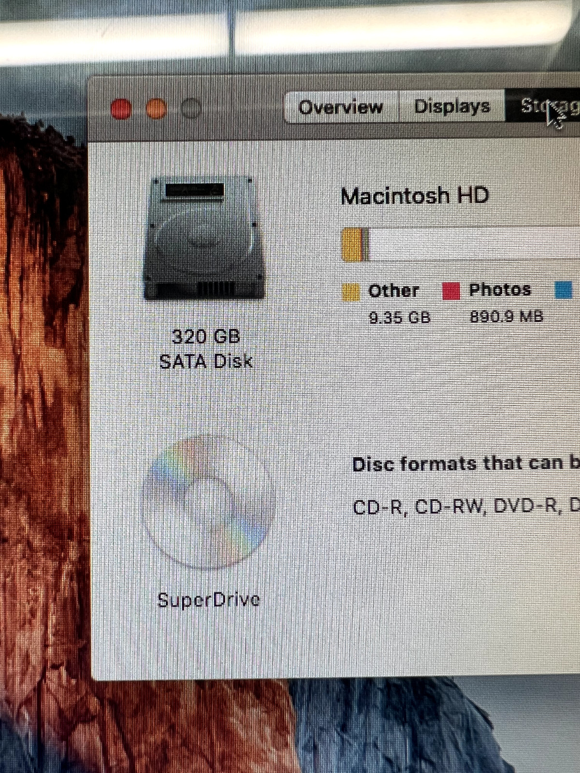Click the red Photos legend swatch
580x773 pixels.
[451, 291]
